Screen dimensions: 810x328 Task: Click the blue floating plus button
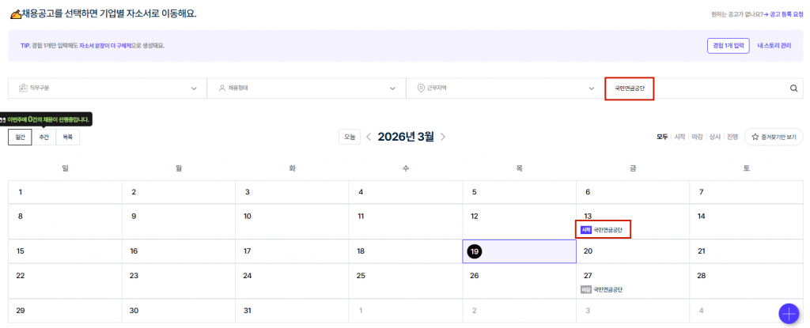click(x=788, y=313)
